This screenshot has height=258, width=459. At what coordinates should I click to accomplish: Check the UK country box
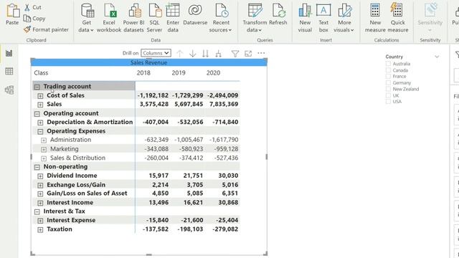388,95
